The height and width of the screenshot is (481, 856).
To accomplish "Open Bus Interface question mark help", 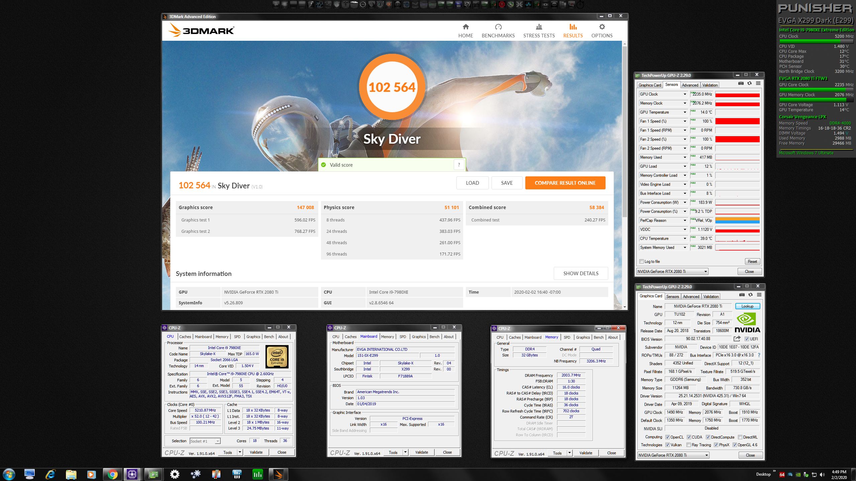I will (759, 355).
